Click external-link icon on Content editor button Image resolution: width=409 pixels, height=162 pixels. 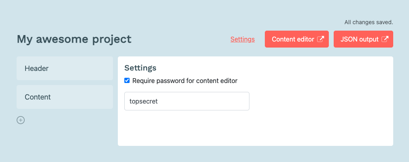(320, 39)
